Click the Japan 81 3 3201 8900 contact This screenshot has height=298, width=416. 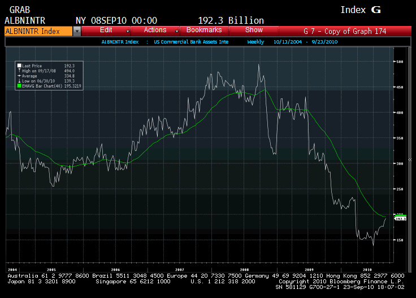pyautogui.click(x=41, y=282)
